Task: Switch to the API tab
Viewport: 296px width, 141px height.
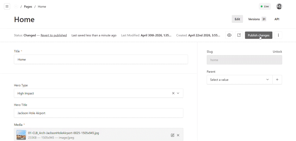Action: tap(277, 19)
